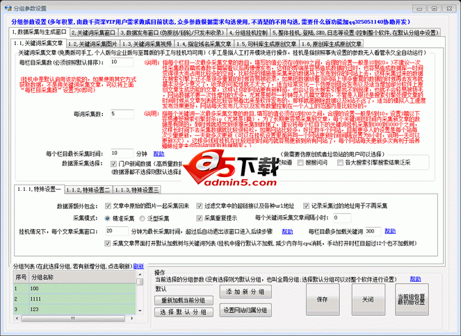The image size is (461, 336).
Task: Click the app icon in title bar
Action: [8, 8]
